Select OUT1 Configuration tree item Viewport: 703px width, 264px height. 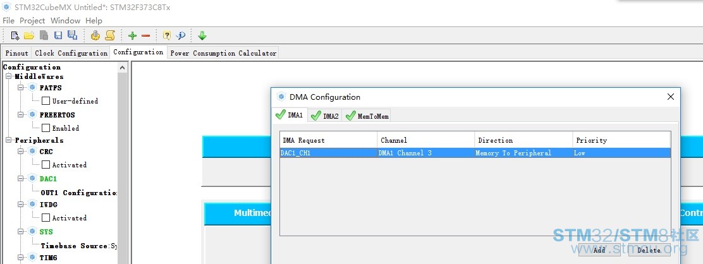click(x=79, y=193)
